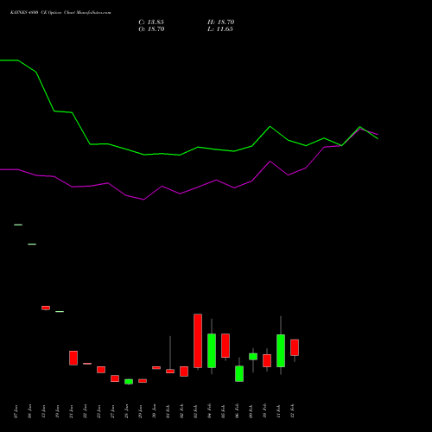The height and width of the screenshot is (432, 432).
Task: Click the '07 Jan' date axis label
Action: [16, 411]
